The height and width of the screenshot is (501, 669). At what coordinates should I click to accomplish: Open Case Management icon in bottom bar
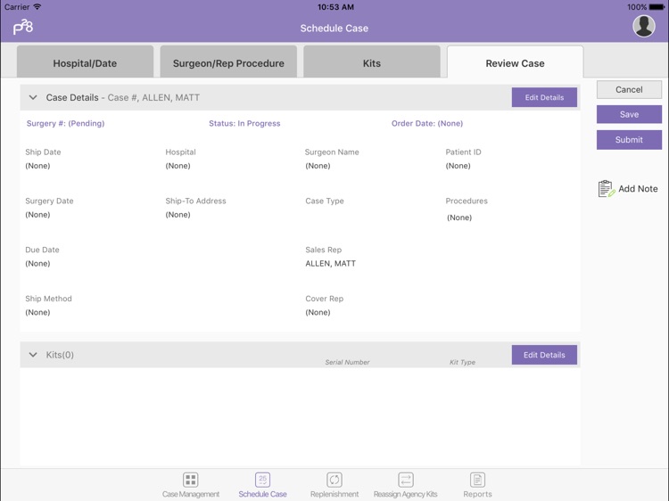point(190,480)
